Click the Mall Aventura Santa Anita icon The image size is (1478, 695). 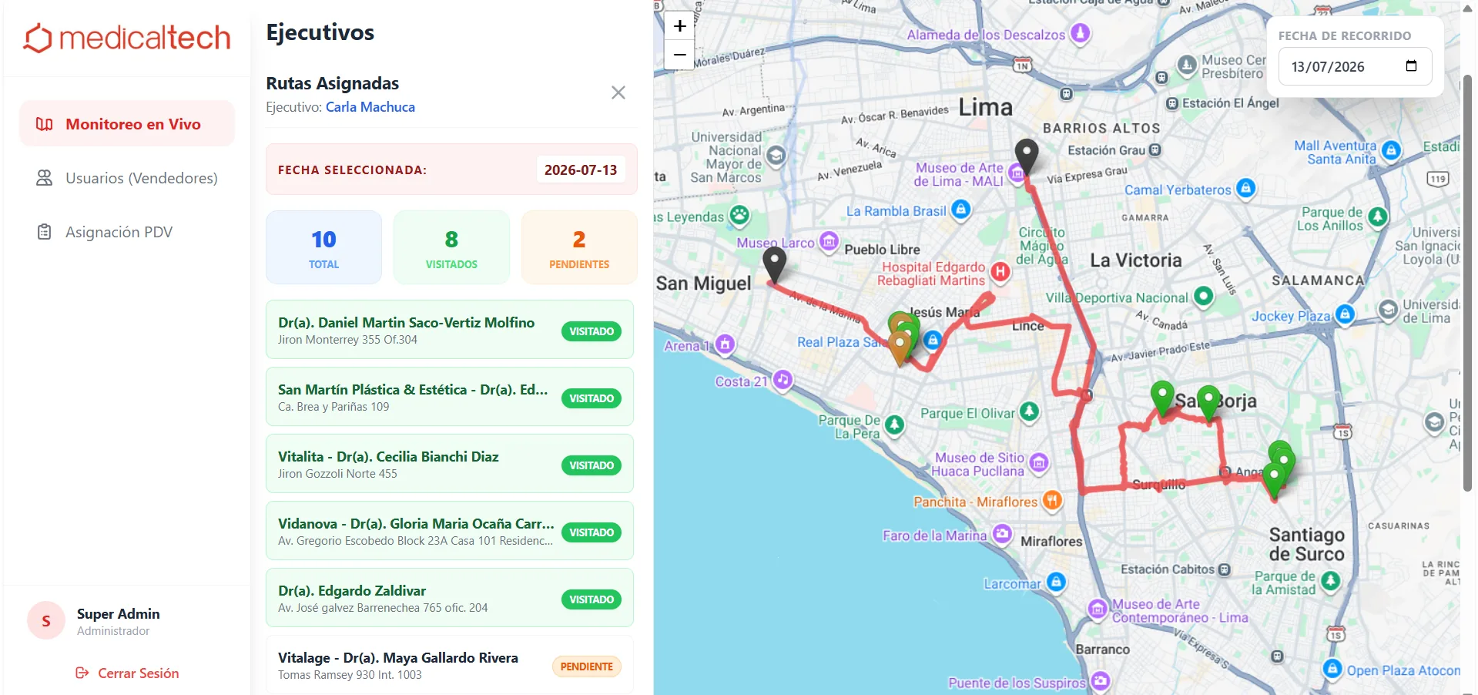coord(1391,150)
